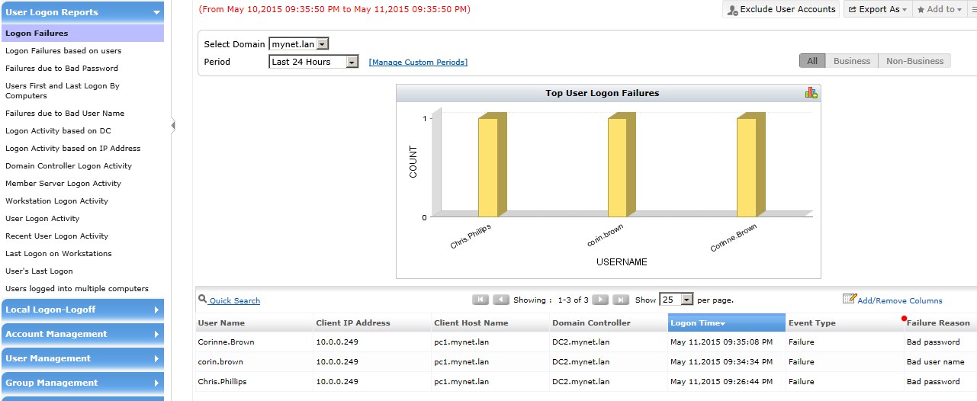The image size is (977, 401).
Task: Go to previous page of results
Action: coord(501,300)
